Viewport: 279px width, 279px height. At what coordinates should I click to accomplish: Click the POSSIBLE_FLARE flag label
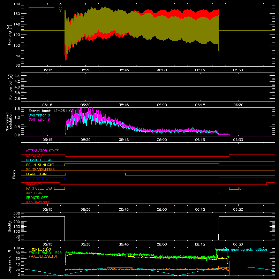(40, 160)
